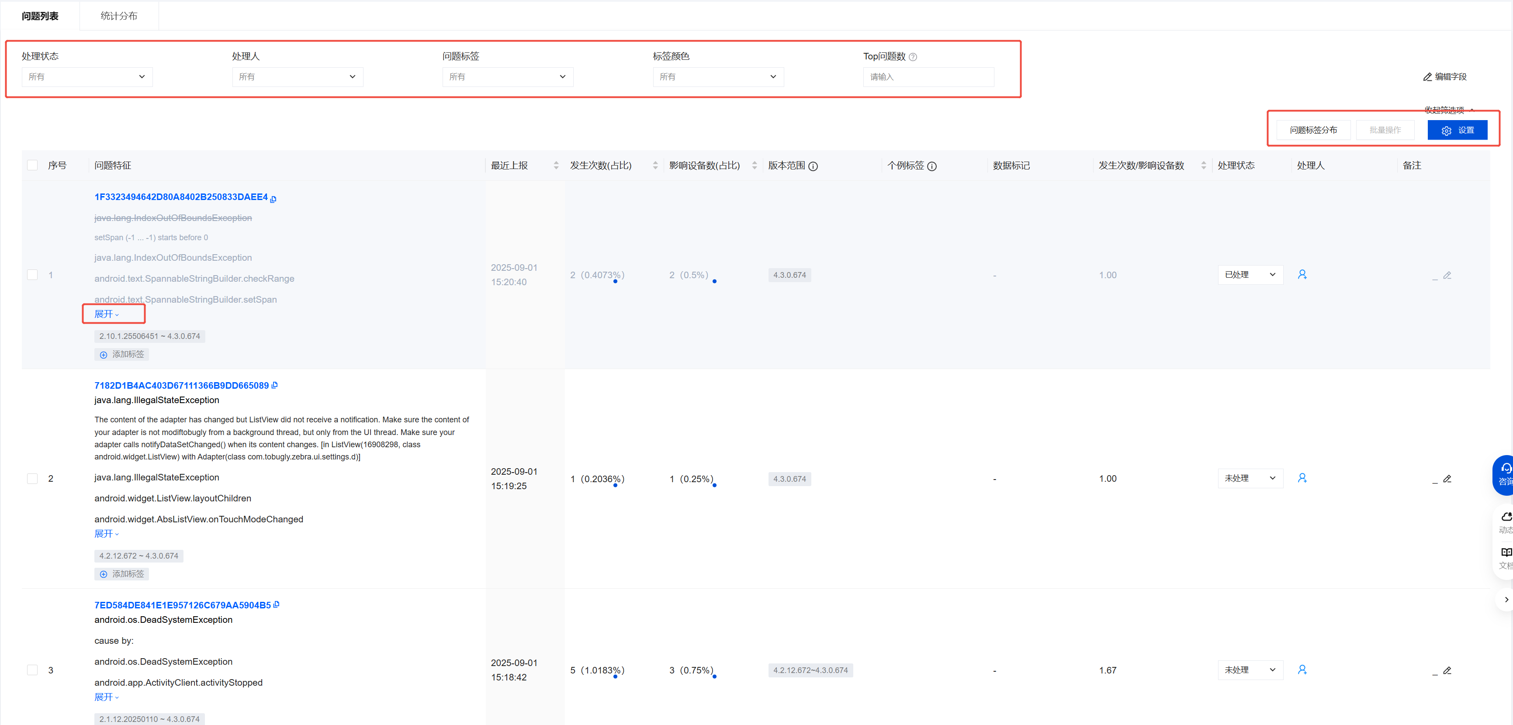Click help icon beside Top问题数
Image resolution: width=1513 pixels, height=725 pixels.
pyautogui.click(x=913, y=57)
